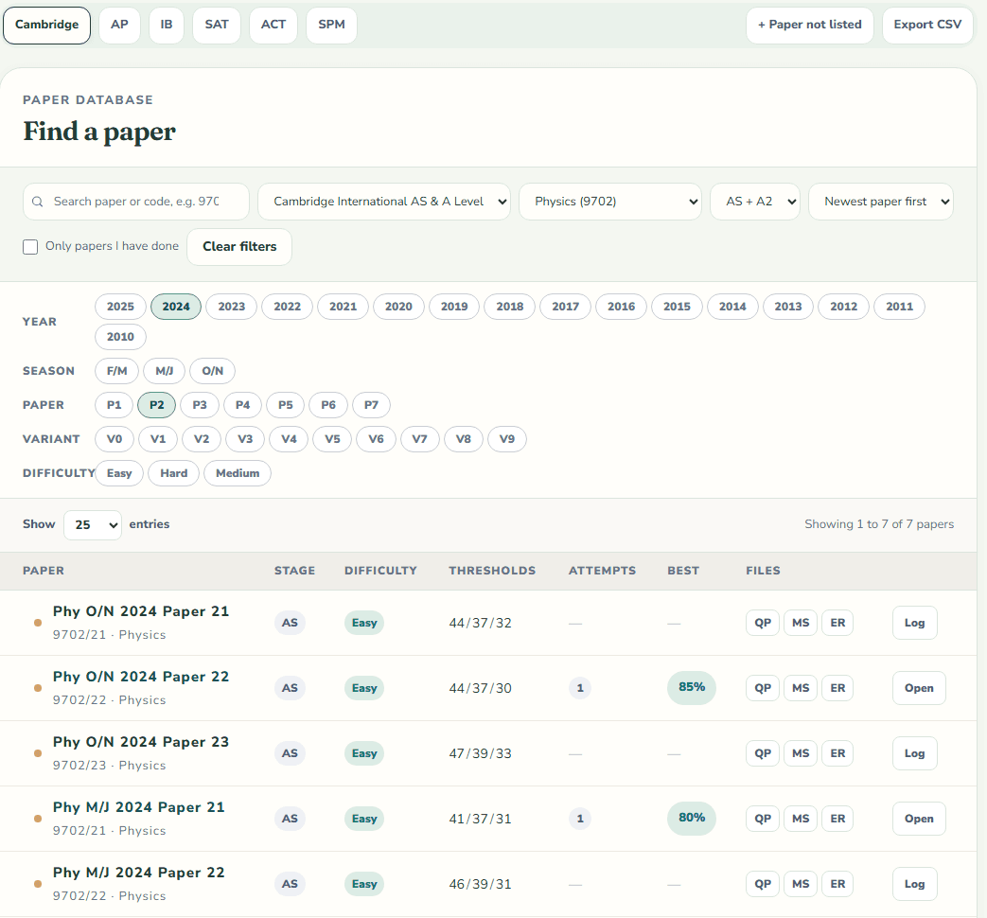
Task: Open MS file for M/J 2024 Paper 22
Action: (x=801, y=884)
